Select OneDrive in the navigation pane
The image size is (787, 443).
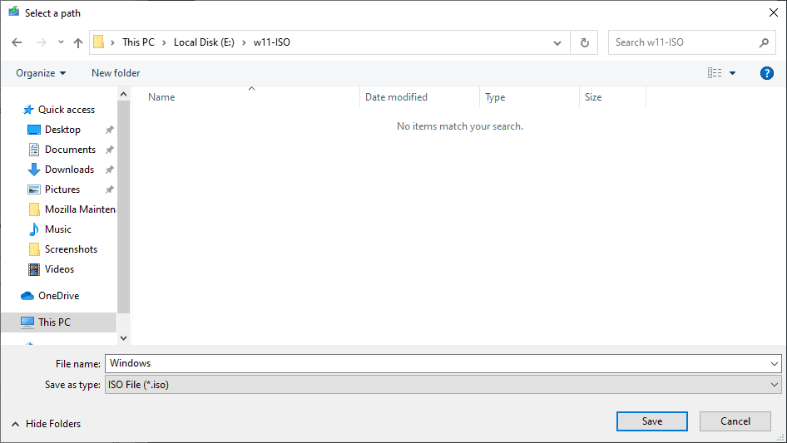pos(58,296)
